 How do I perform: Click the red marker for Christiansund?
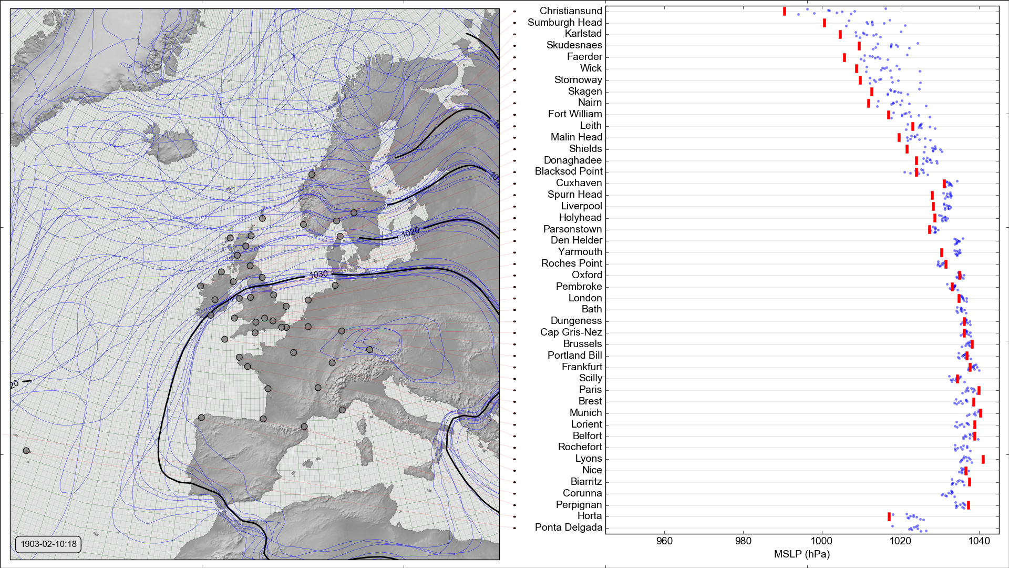tap(784, 11)
